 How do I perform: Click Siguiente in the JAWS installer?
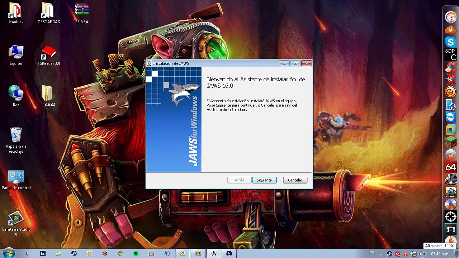(x=264, y=180)
